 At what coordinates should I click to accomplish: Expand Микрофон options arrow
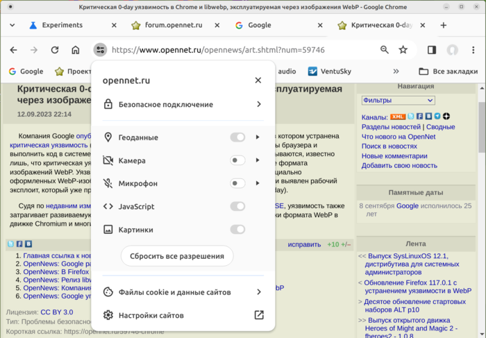pyautogui.click(x=258, y=183)
